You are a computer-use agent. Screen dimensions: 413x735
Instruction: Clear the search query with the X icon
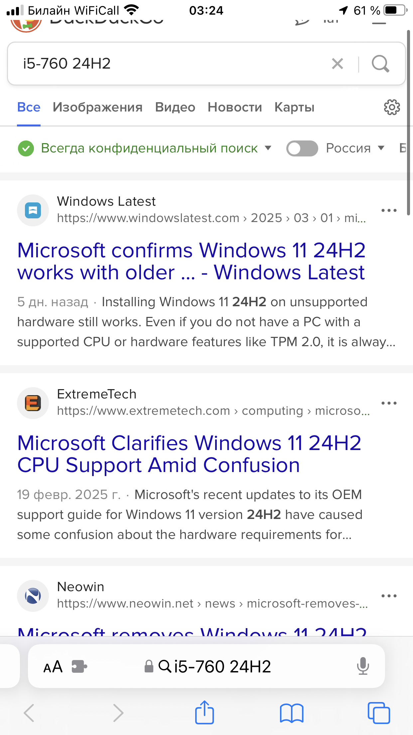pyautogui.click(x=337, y=64)
